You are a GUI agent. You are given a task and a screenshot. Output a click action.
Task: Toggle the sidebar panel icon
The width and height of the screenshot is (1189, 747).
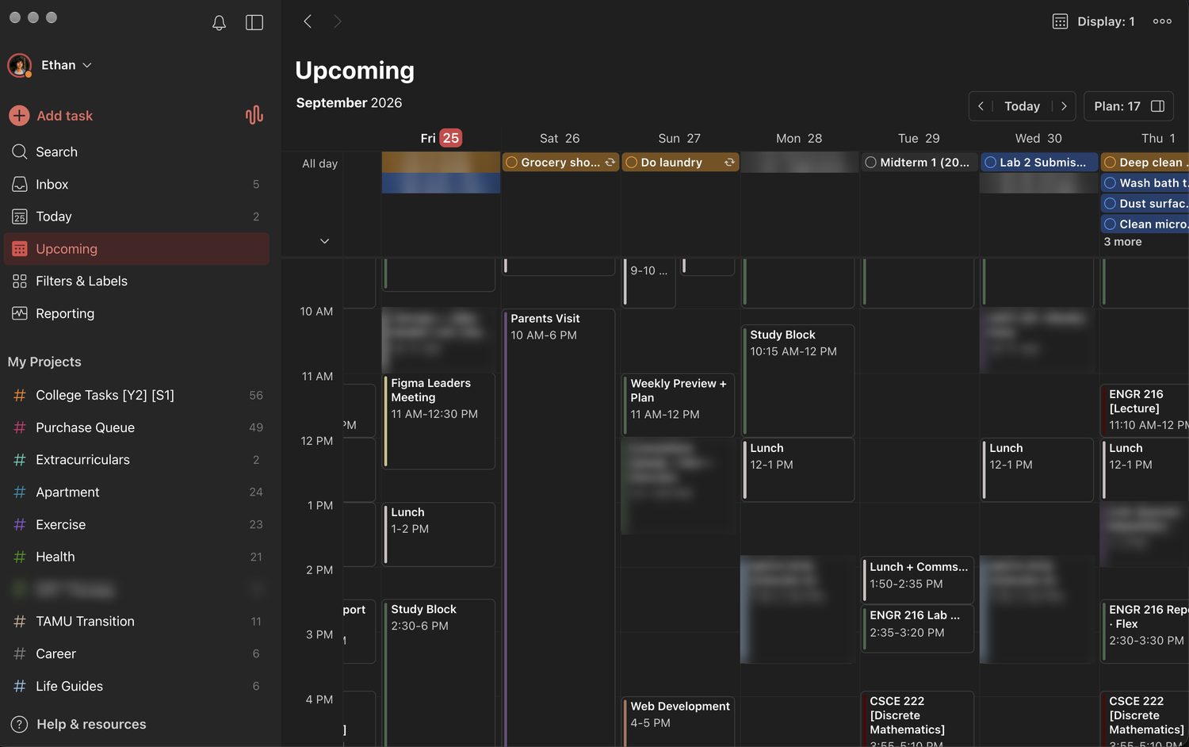254,22
